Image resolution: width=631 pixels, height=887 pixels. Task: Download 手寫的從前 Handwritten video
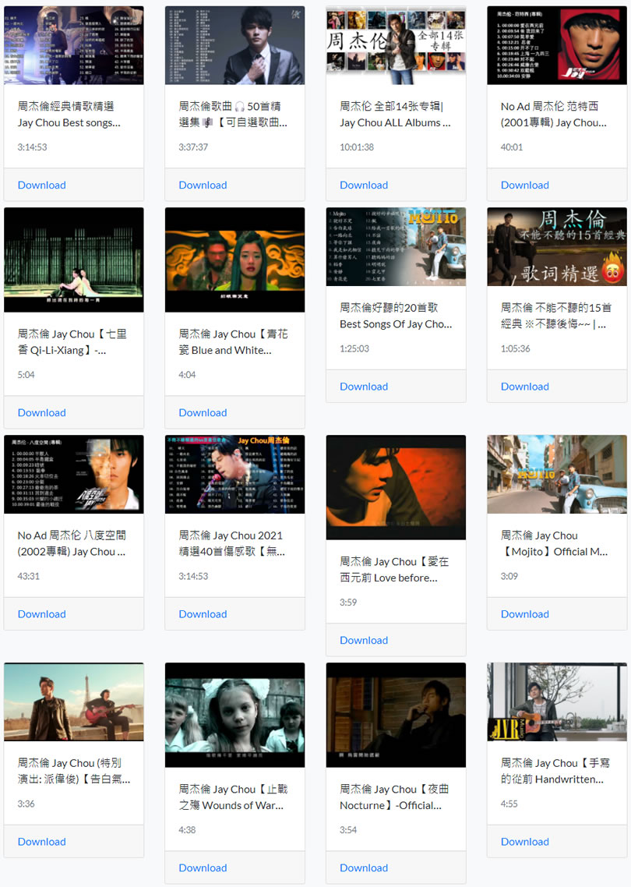coord(525,841)
